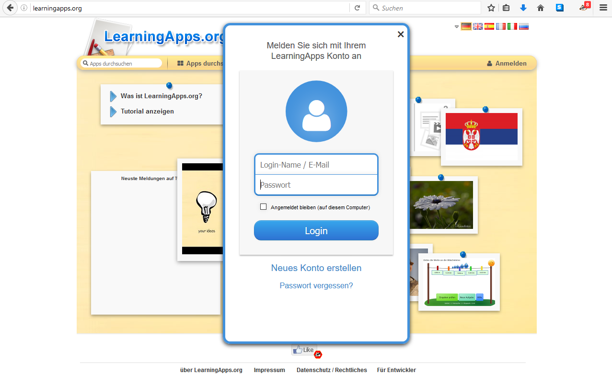Reload the page with the refresh icon
This screenshot has width=612, height=385.
click(x=357, y=8)
